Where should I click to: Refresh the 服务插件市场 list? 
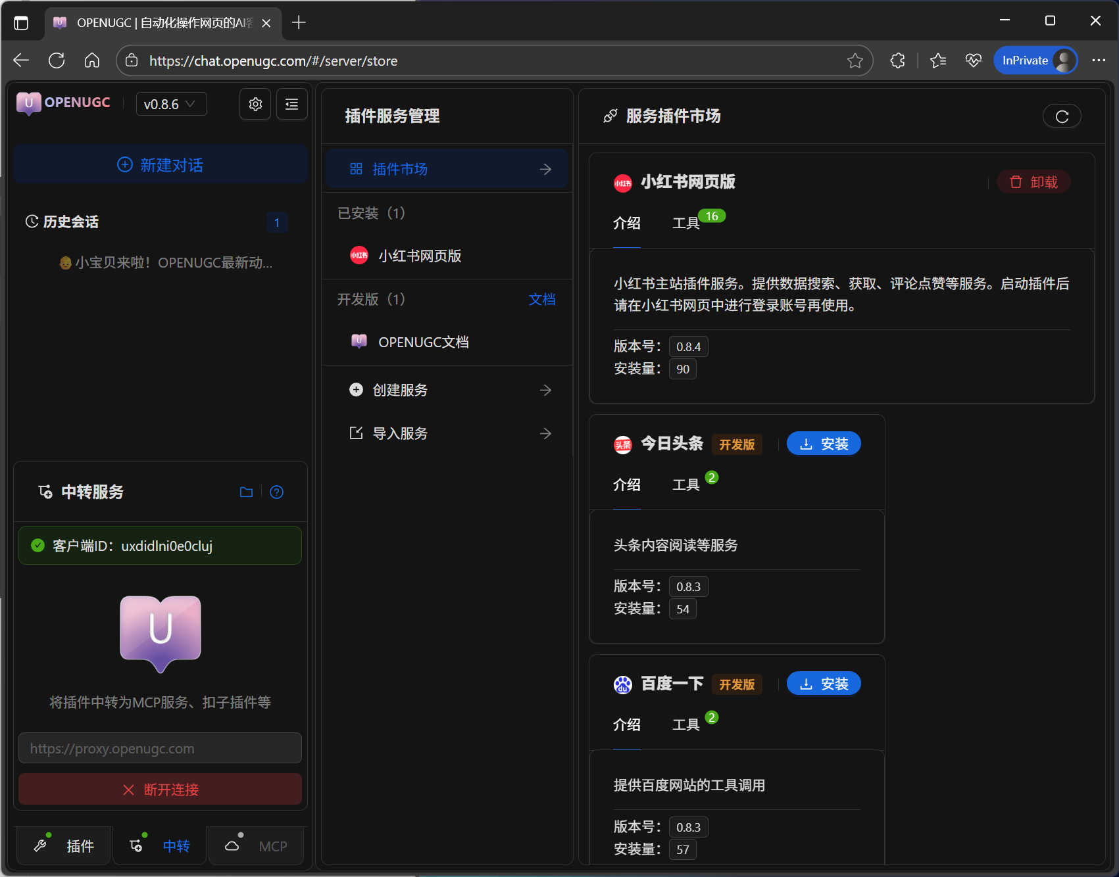coord(1062,116)
